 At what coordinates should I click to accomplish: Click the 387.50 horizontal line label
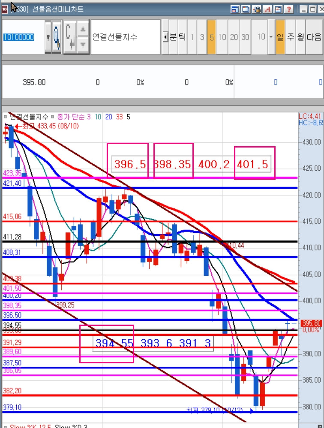point(12,363)
